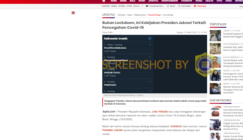Click the article headline about Jokowi
This screenshot has height=140, width=243.
[154, 25]
